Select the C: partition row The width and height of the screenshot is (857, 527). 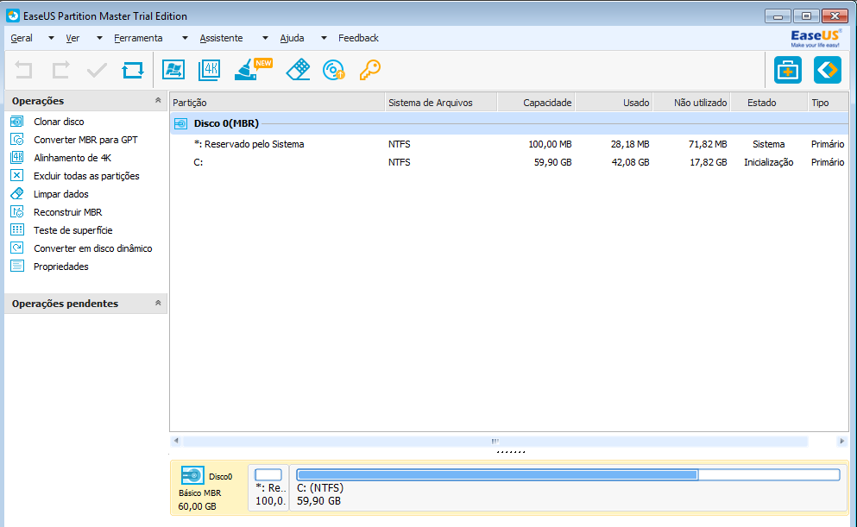click(x=509, y=162)
